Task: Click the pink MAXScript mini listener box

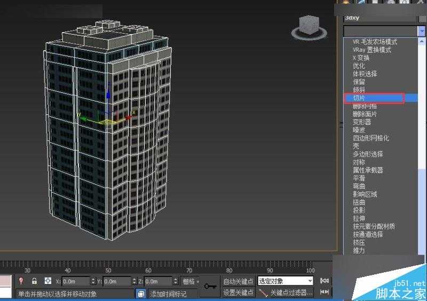Action: pyautogui.click(x=6, y=281)
